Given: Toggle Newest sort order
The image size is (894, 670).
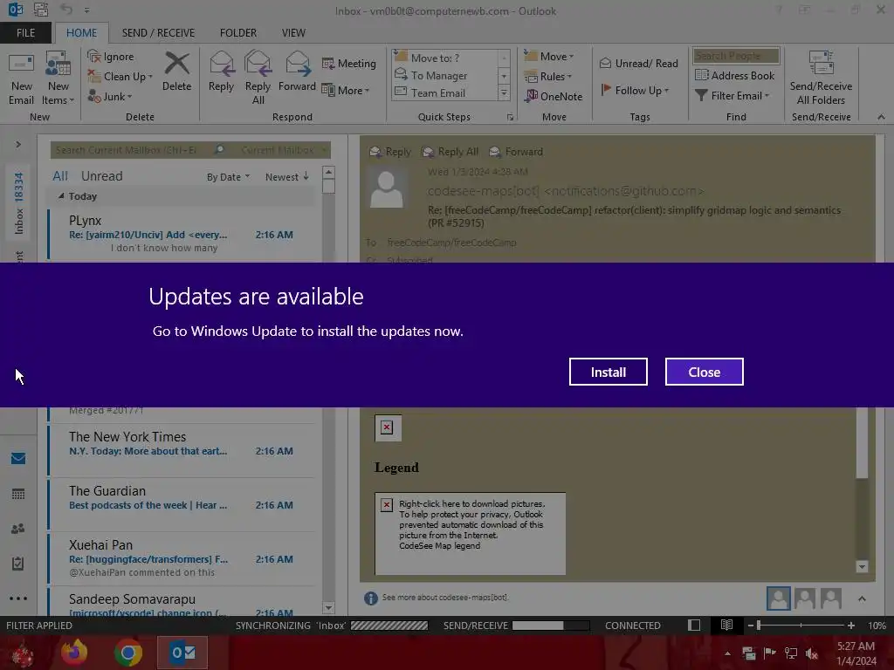Looking at the screenshot, I should [286, 177].
